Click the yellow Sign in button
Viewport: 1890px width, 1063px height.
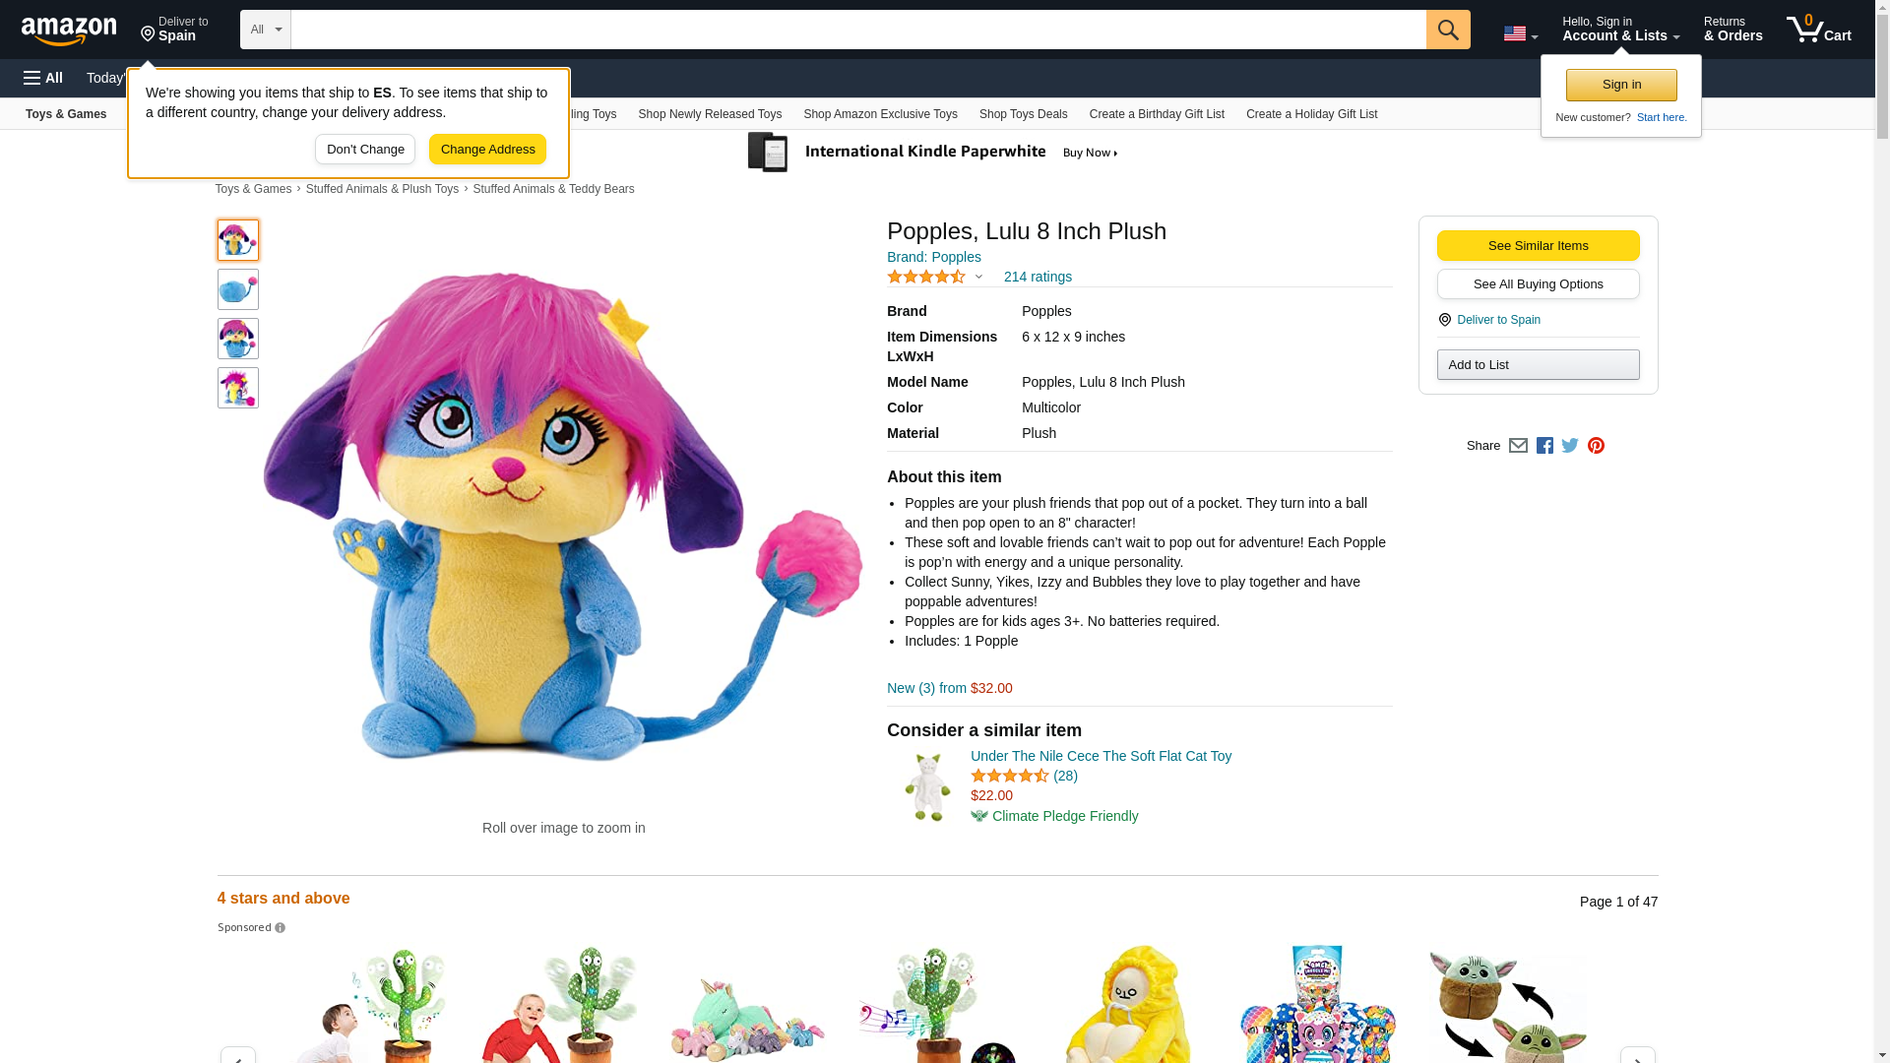1621,85
